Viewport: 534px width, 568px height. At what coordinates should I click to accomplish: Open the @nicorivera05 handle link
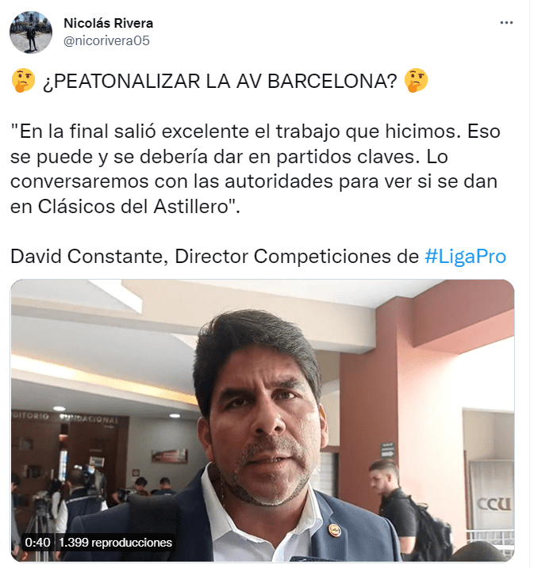[106, 40]
